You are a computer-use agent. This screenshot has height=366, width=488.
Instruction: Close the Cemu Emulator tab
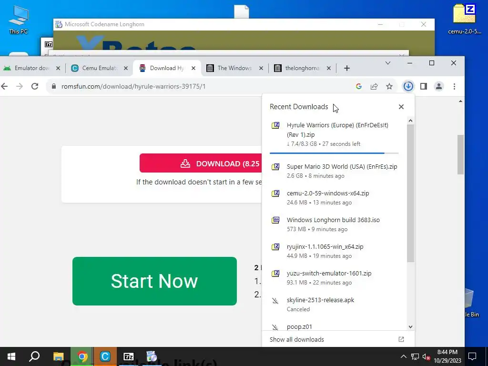pyautogui.click(x=126, y=68)
